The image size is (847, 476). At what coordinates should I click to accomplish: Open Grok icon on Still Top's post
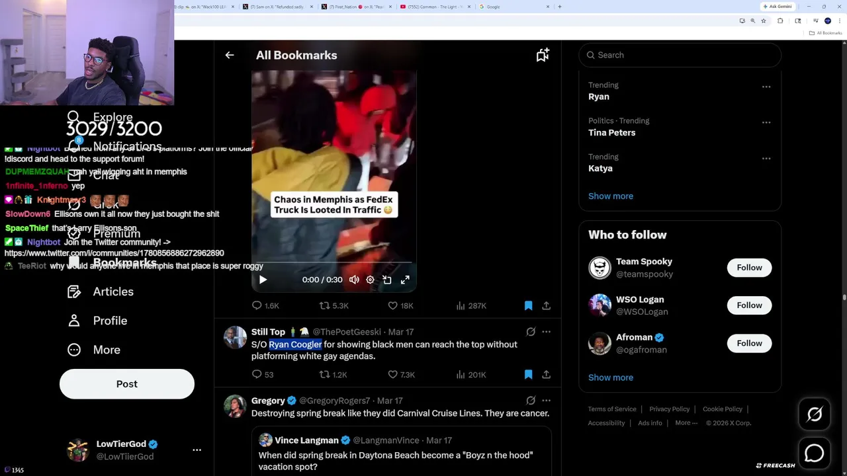pyautogui.click(x=530, y=332)
